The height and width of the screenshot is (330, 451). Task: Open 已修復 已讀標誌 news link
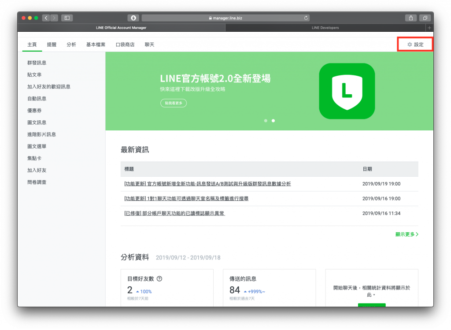tap(174, 214)
